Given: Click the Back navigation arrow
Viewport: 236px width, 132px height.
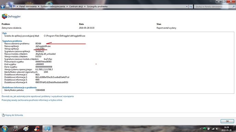Looking at the screenshot, I should (x=3, y=6).
